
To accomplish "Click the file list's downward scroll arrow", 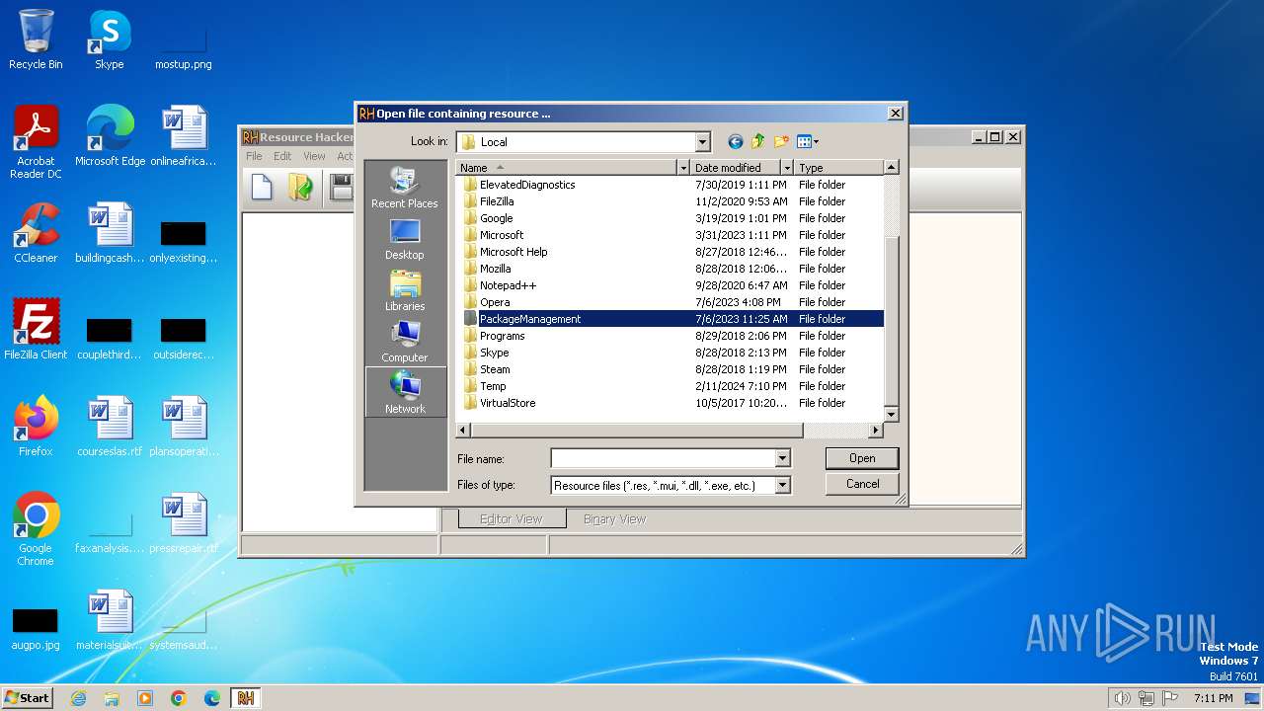I will [892, 415].
